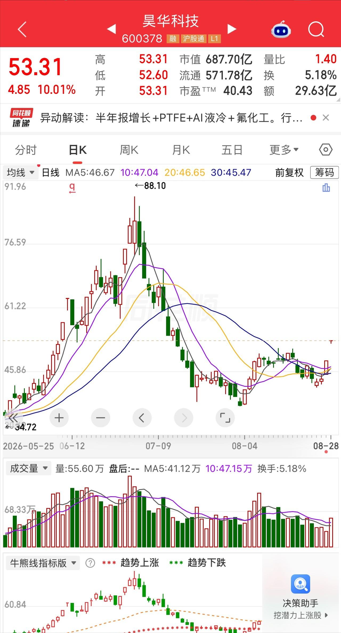
Task: Open the robot AI assistant icon
Action: pos(281,29)
